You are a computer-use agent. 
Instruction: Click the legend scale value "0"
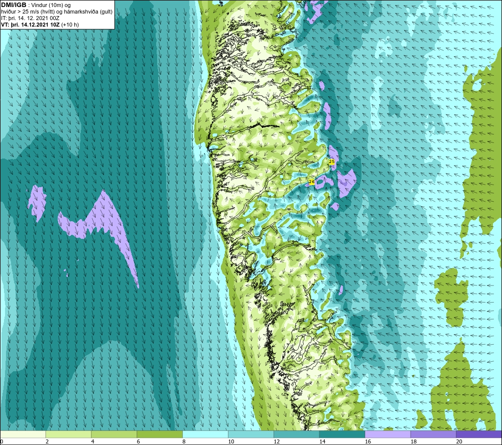coord(2,441)
